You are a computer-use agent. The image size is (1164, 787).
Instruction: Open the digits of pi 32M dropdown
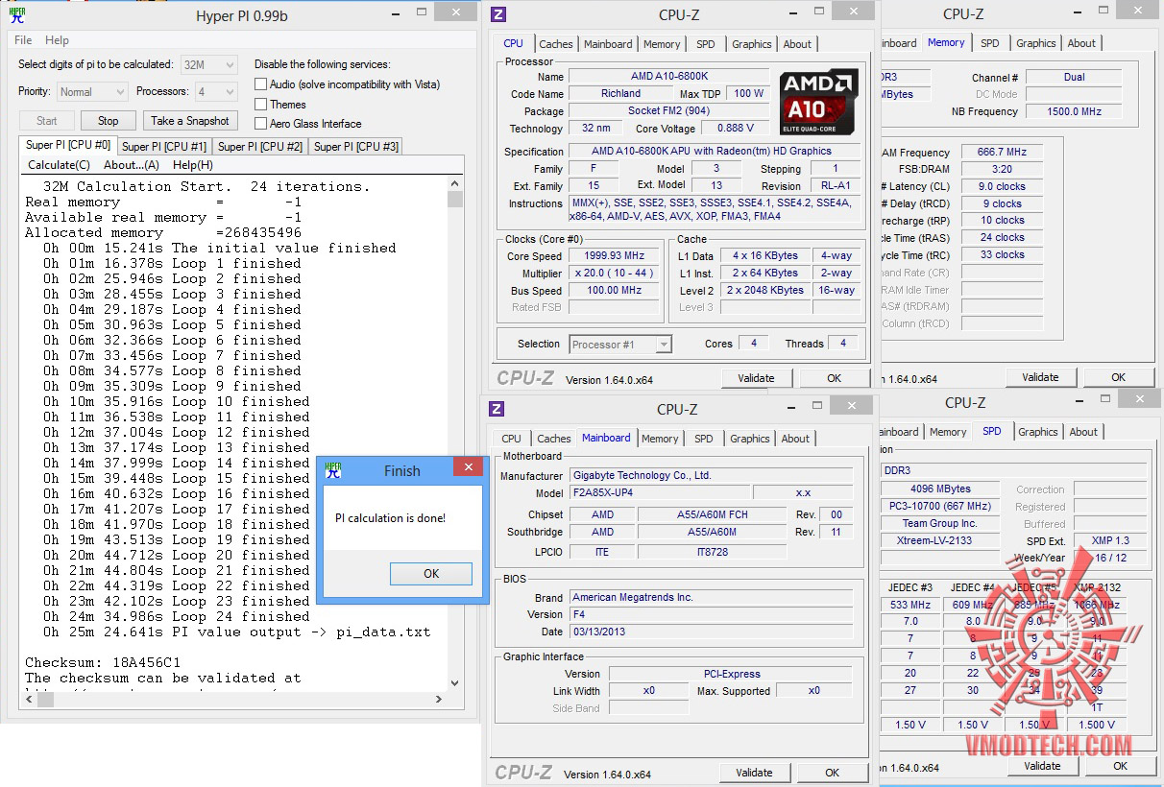[208, 65]
